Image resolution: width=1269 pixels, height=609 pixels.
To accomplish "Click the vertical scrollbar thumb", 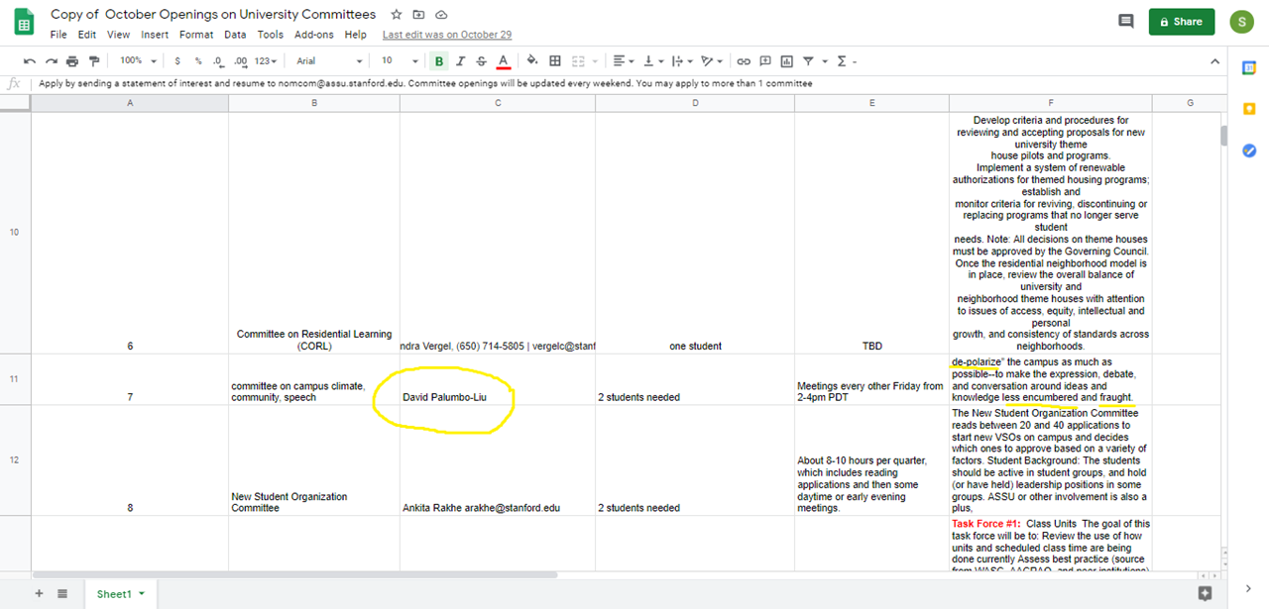I will tap(1223, 135).
